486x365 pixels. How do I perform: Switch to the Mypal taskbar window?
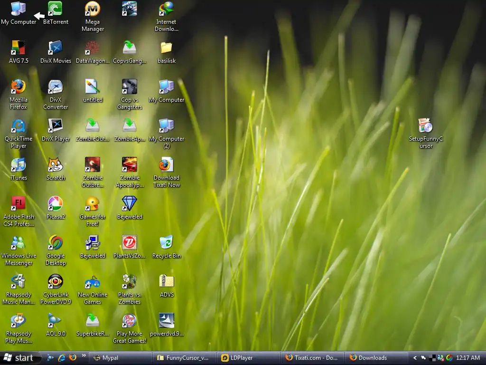click(120, 358)
